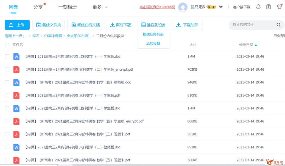The height and width of the screenshot is (166, 285).
Task: Click the user avatar image
Action: coord(183,7)
